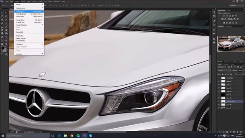This screenshot has height=138, width=245.
Task: Expand the Mode submenu
Action: pos(29,4)
